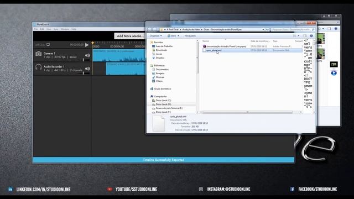354x199 pixels.
Task: Open the Edit menu in PluralEyes
Action: (x=42, y=29)
